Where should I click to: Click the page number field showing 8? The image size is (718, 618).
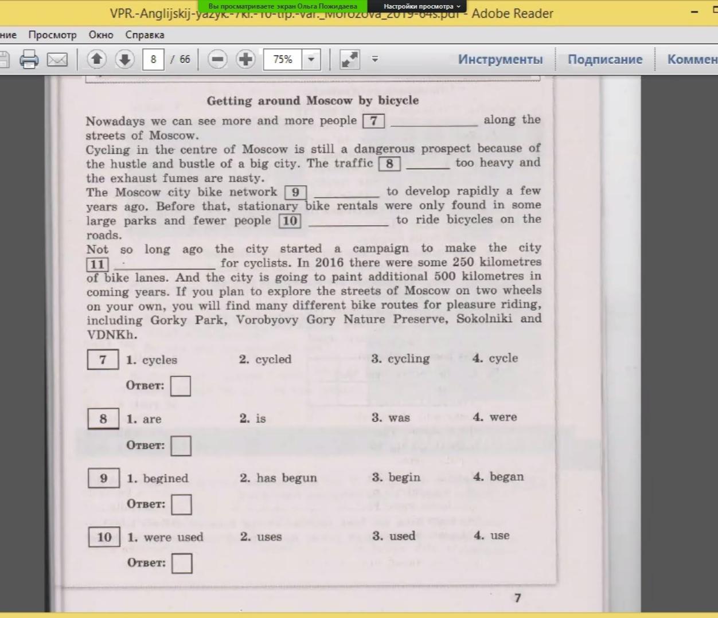click(x=153, y=59)
